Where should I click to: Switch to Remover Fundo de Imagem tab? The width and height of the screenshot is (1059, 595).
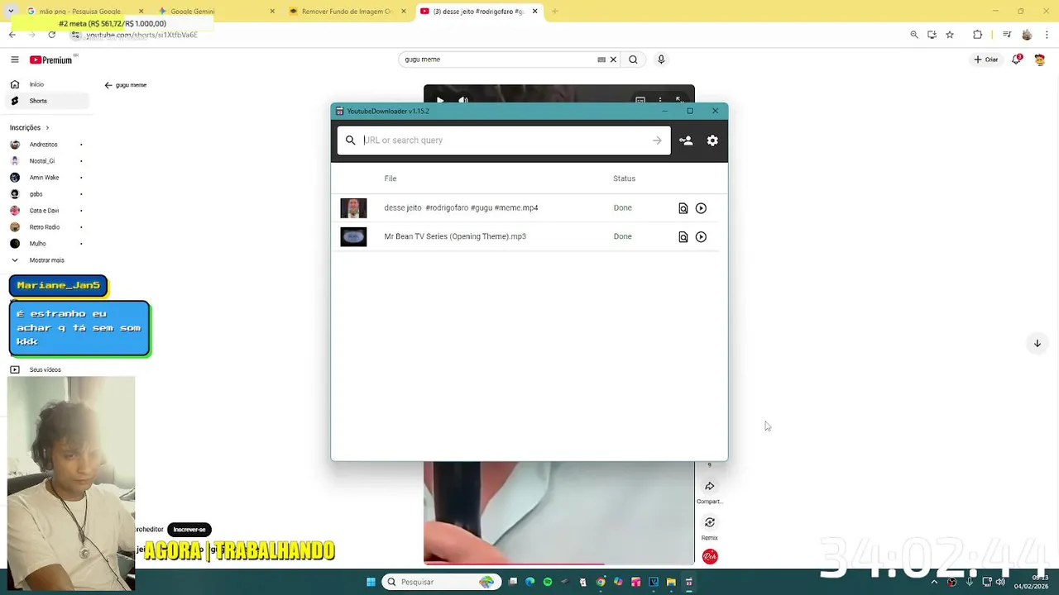[347, 12]
